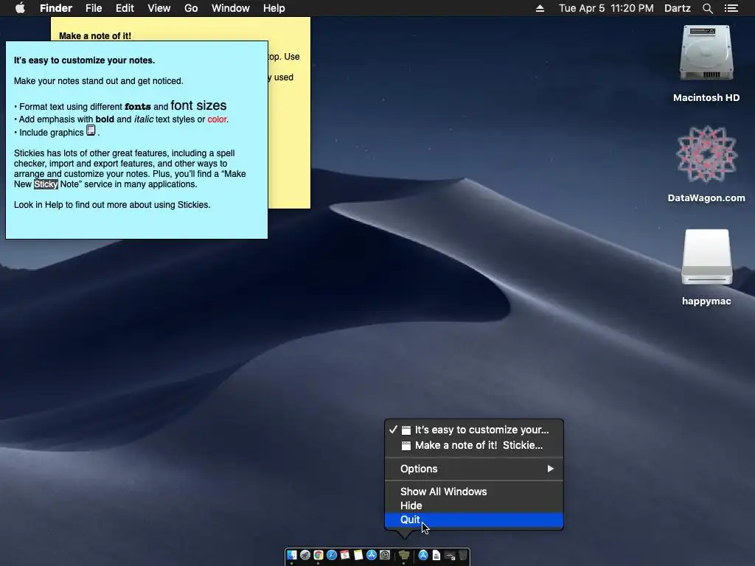This screenshot has width=755, height=566.
Task: Open the Go menu
Action: click(x=191, y=8)
